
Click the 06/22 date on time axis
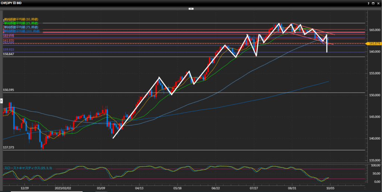tap(216, 189)
